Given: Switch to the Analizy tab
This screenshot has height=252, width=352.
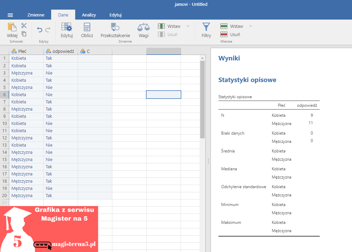Looking at the screenshot, I should [x=89, y=15].
